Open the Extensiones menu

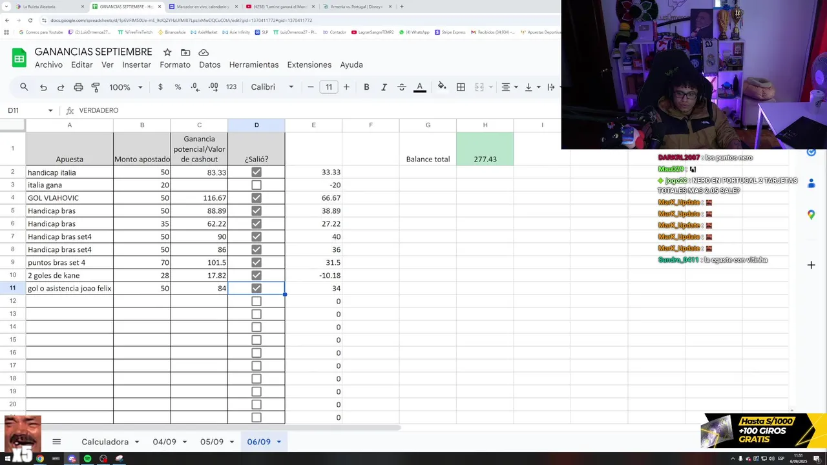point(309,65)
